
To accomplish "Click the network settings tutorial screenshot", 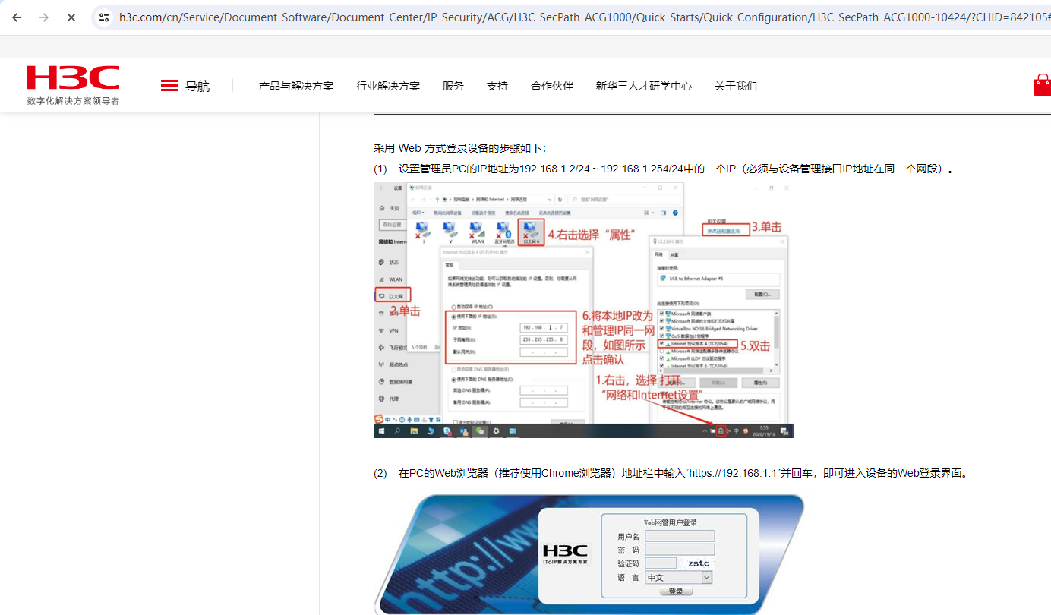I will [584, 310].
